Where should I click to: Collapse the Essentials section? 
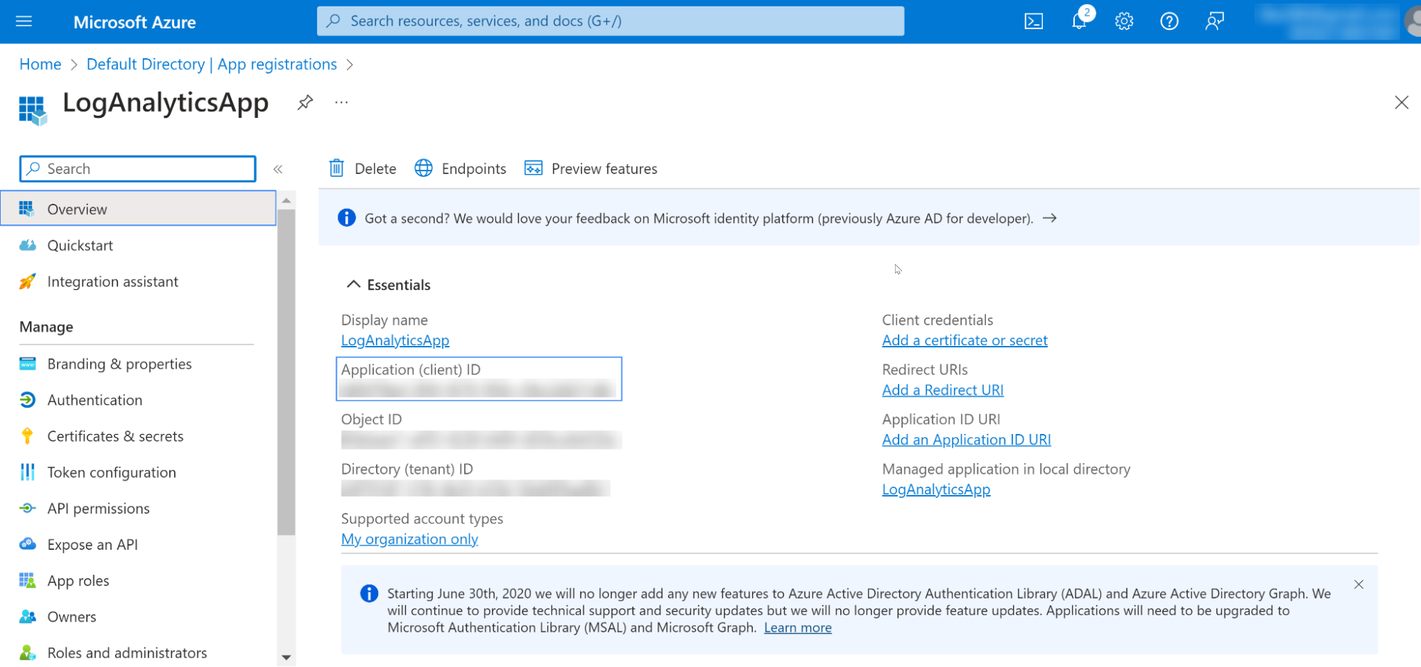coord(353,284)
